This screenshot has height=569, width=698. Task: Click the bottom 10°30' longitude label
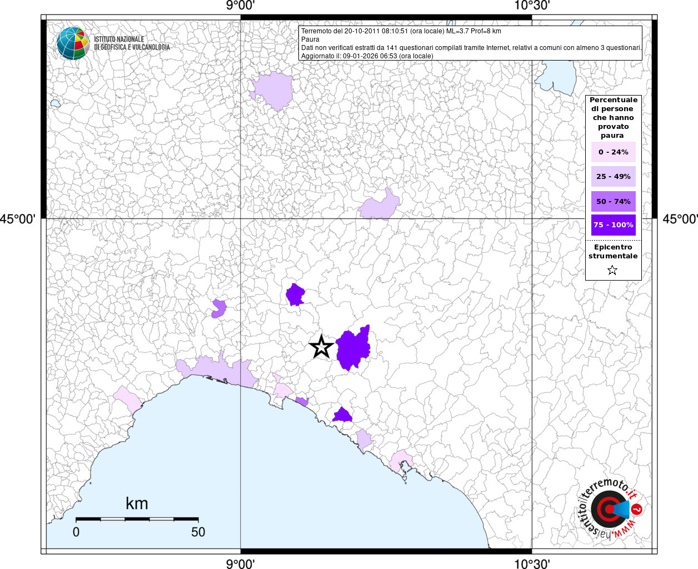tap(532, 563)
